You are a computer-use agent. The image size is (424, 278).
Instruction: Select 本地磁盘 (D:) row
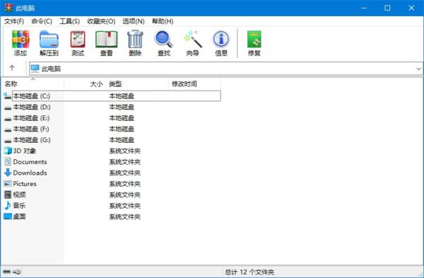tap(112, 107)
